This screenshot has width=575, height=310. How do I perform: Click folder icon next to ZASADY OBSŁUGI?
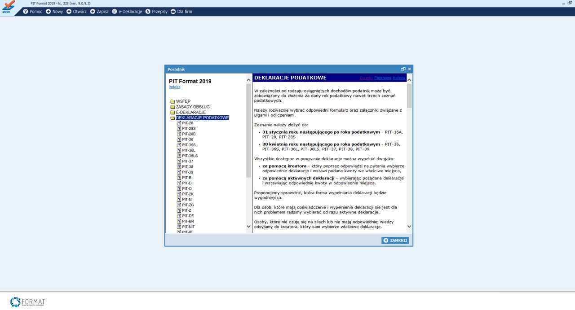172,107
